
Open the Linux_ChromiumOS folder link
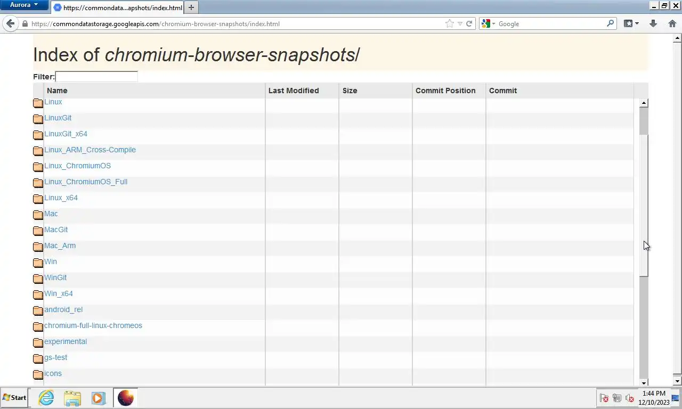[77, 166]
